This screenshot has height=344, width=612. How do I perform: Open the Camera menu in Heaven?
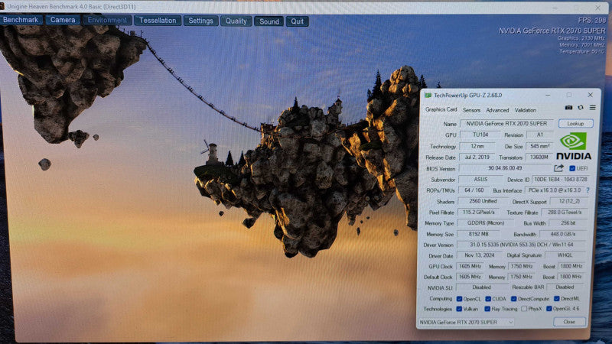(x=63, y=20)
